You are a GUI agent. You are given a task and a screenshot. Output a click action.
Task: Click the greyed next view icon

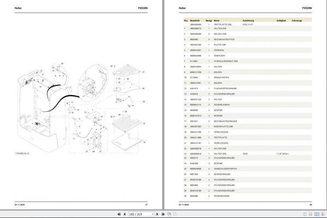coord(175,214)
